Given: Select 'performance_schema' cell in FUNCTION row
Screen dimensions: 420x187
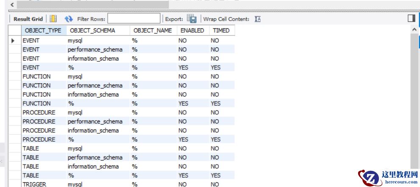Looking at the screenshot, I should point(98,85).
